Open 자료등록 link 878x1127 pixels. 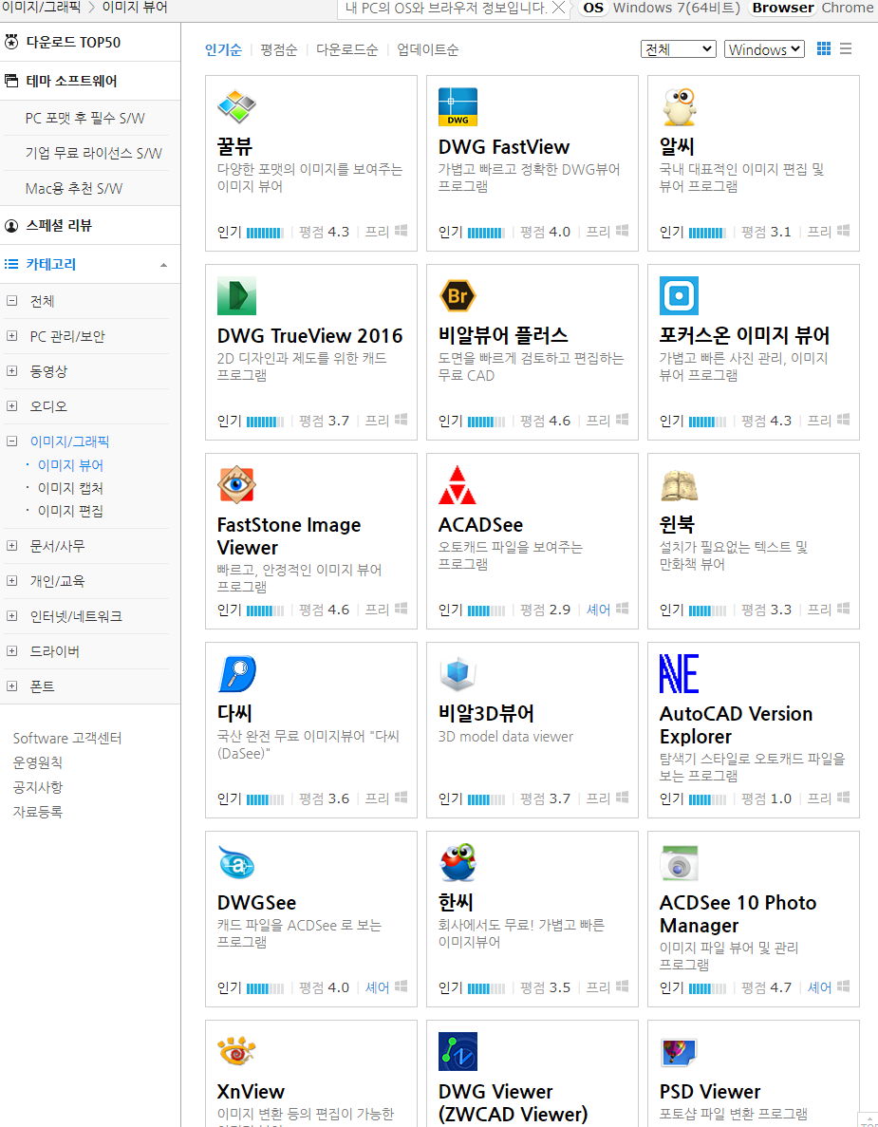click(x=37, y=812)
